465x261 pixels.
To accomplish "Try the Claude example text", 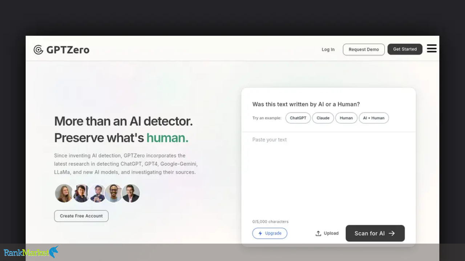I will pyautogui.click(x=323, y=118).
